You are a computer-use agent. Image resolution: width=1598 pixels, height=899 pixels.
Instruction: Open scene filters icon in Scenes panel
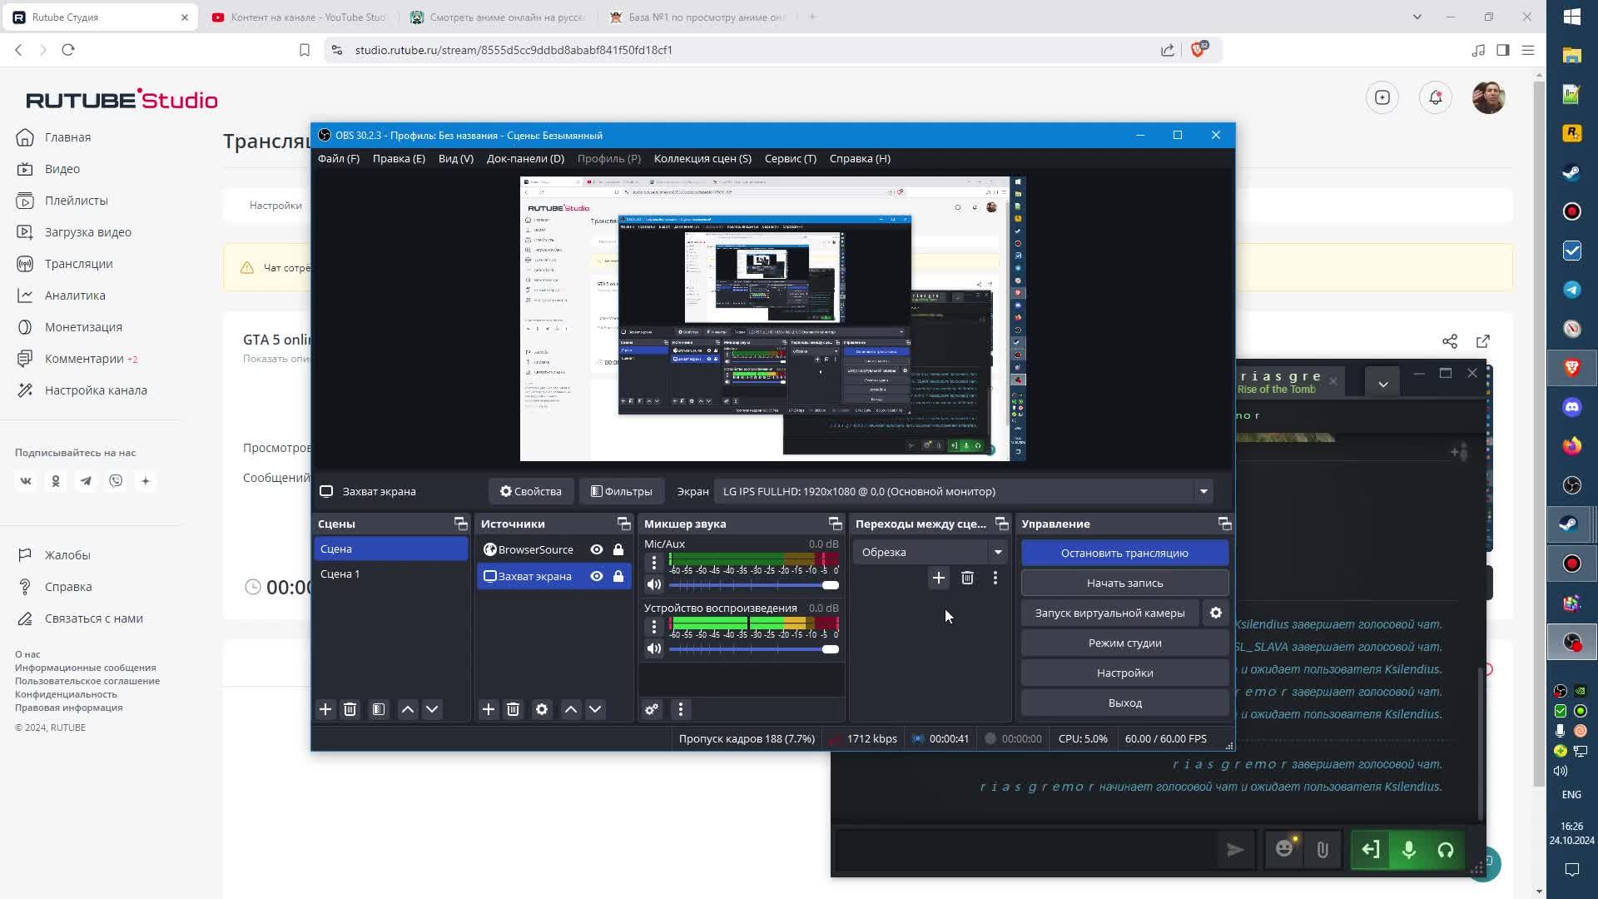click(x=379, y=709)
